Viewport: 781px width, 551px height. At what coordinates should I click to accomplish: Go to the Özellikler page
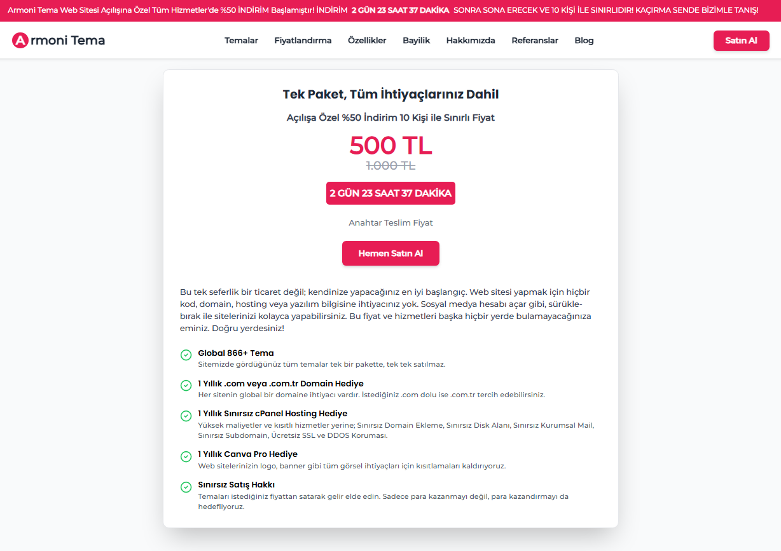click(x=367, y=41)
